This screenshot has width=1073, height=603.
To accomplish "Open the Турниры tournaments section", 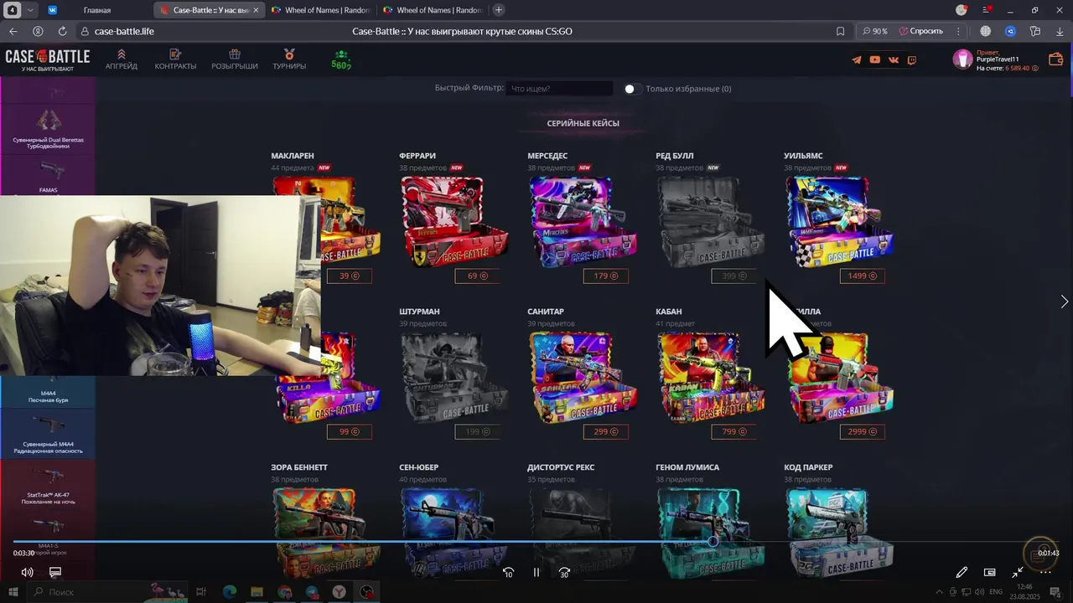I will pos(289,59).
